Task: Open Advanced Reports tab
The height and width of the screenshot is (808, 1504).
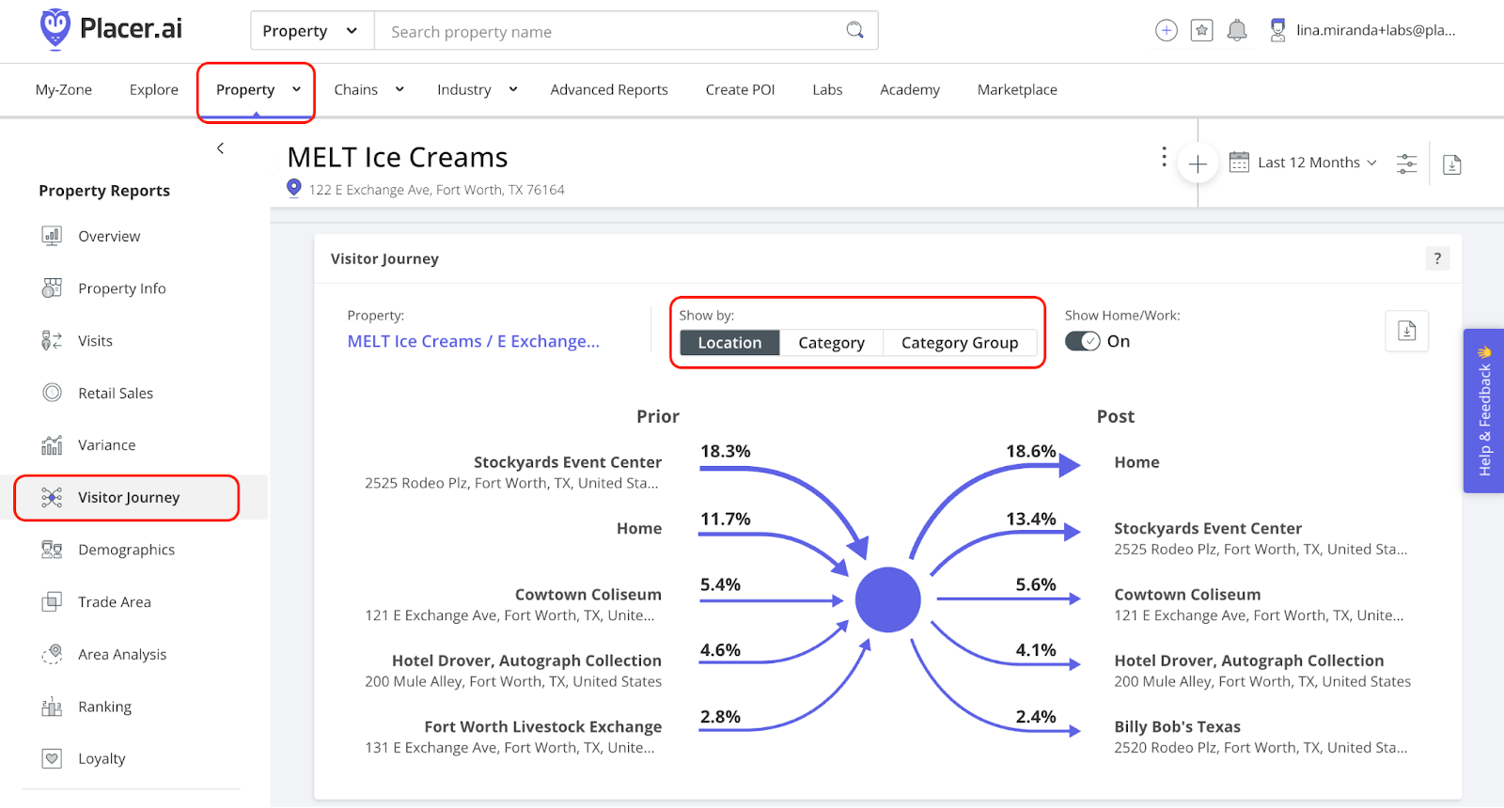Action: coord(609,89)
